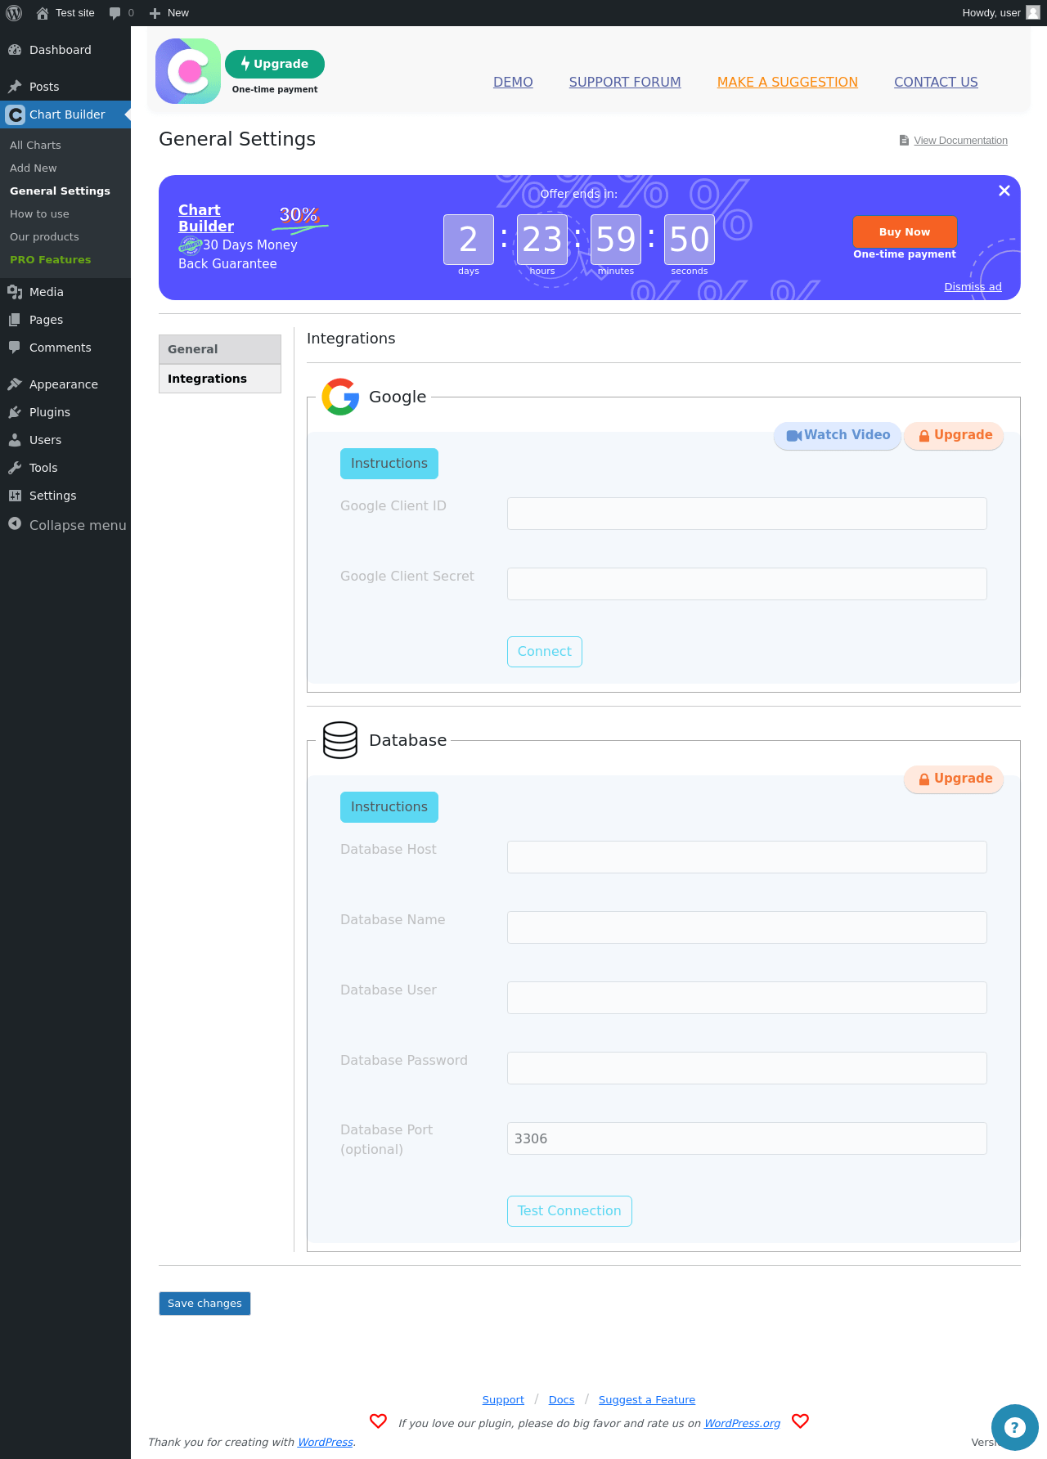Click the Test Connection button
The width and height of the screenshot is (1047, 1459).
click(x=569, y=1211)
